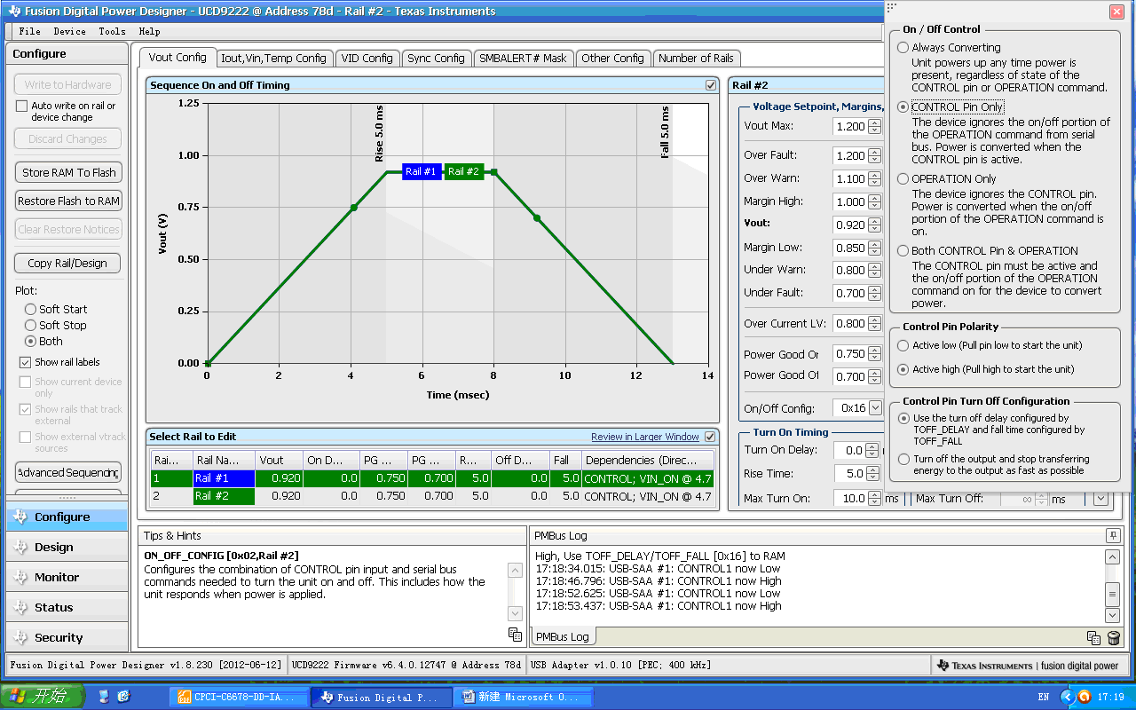
Task: Click Copy Rail/Design button
Action: tap(67, 264)
